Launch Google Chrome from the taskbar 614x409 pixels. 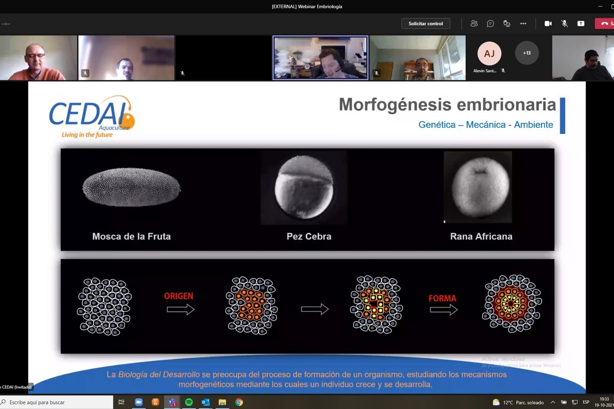pos(239,402)
